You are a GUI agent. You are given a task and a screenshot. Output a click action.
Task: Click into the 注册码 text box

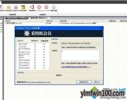tap(80, 55)
